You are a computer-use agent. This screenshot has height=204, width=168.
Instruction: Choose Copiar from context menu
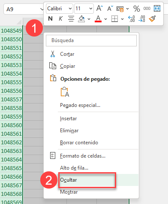91,66
